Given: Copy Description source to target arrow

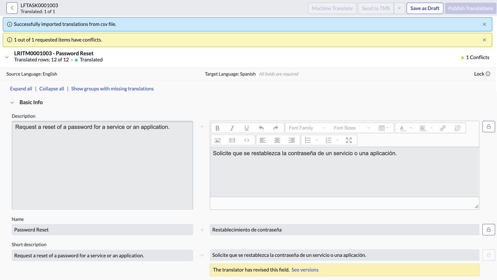Looking at the screenshot, I should 201,127.
